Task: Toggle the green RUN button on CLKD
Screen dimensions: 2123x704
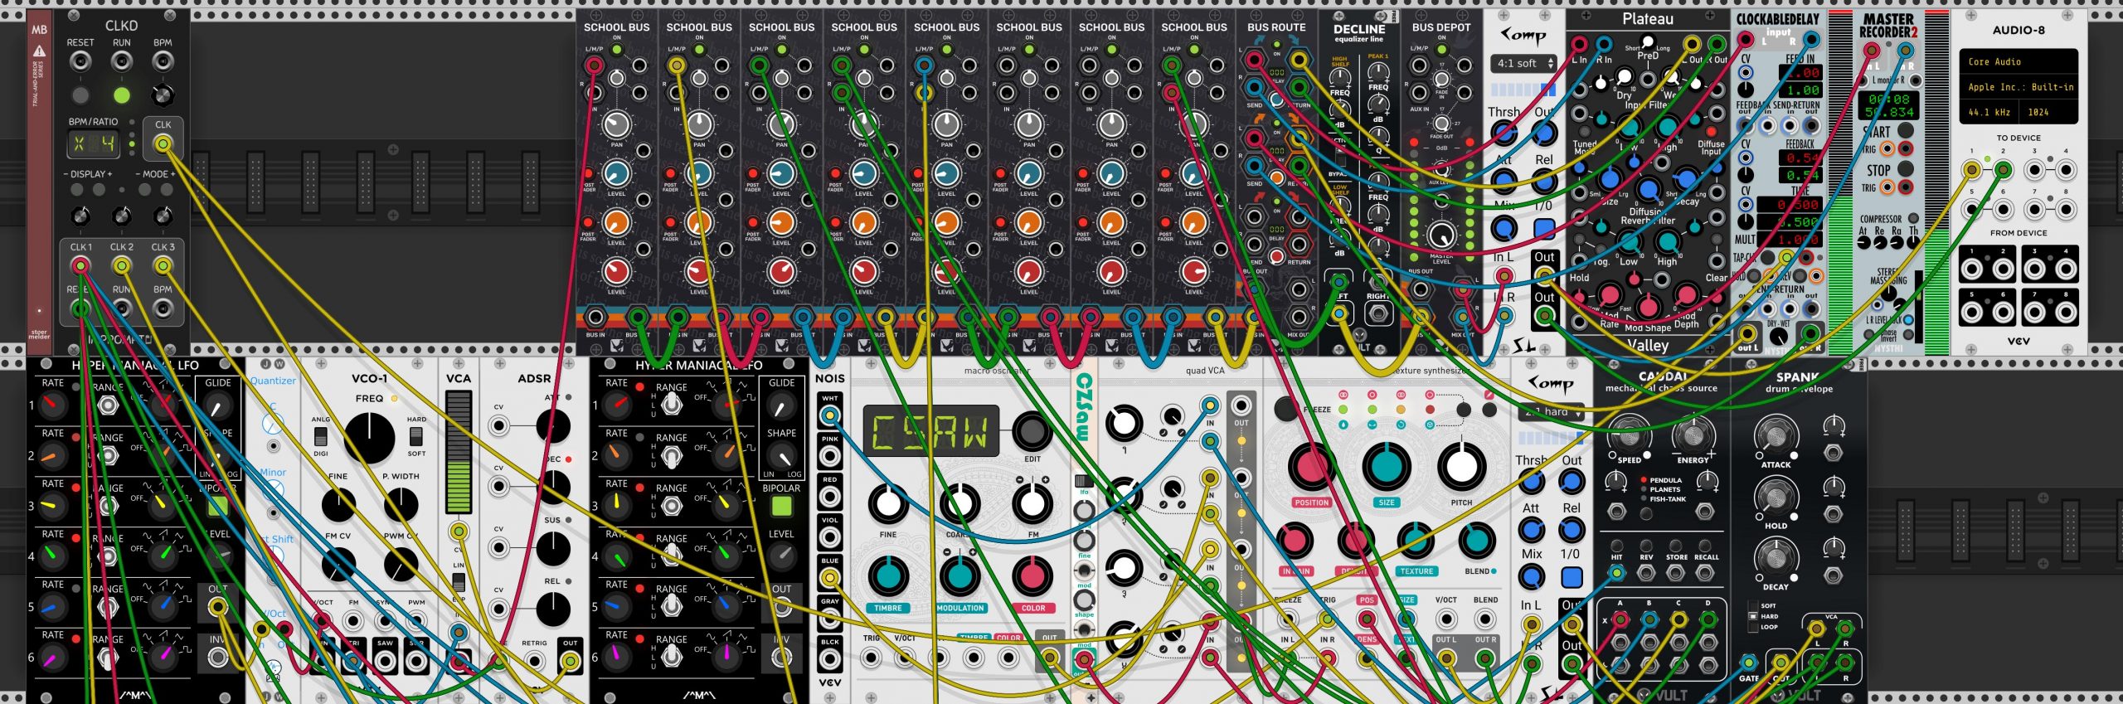Action: pos(122,95)
